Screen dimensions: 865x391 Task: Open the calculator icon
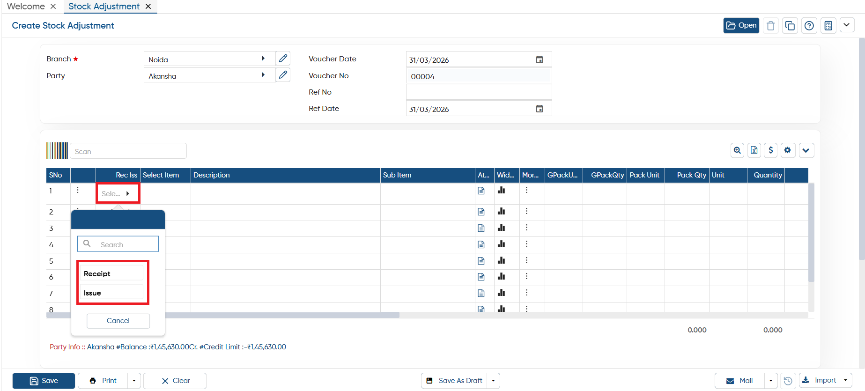click(828, 26)
